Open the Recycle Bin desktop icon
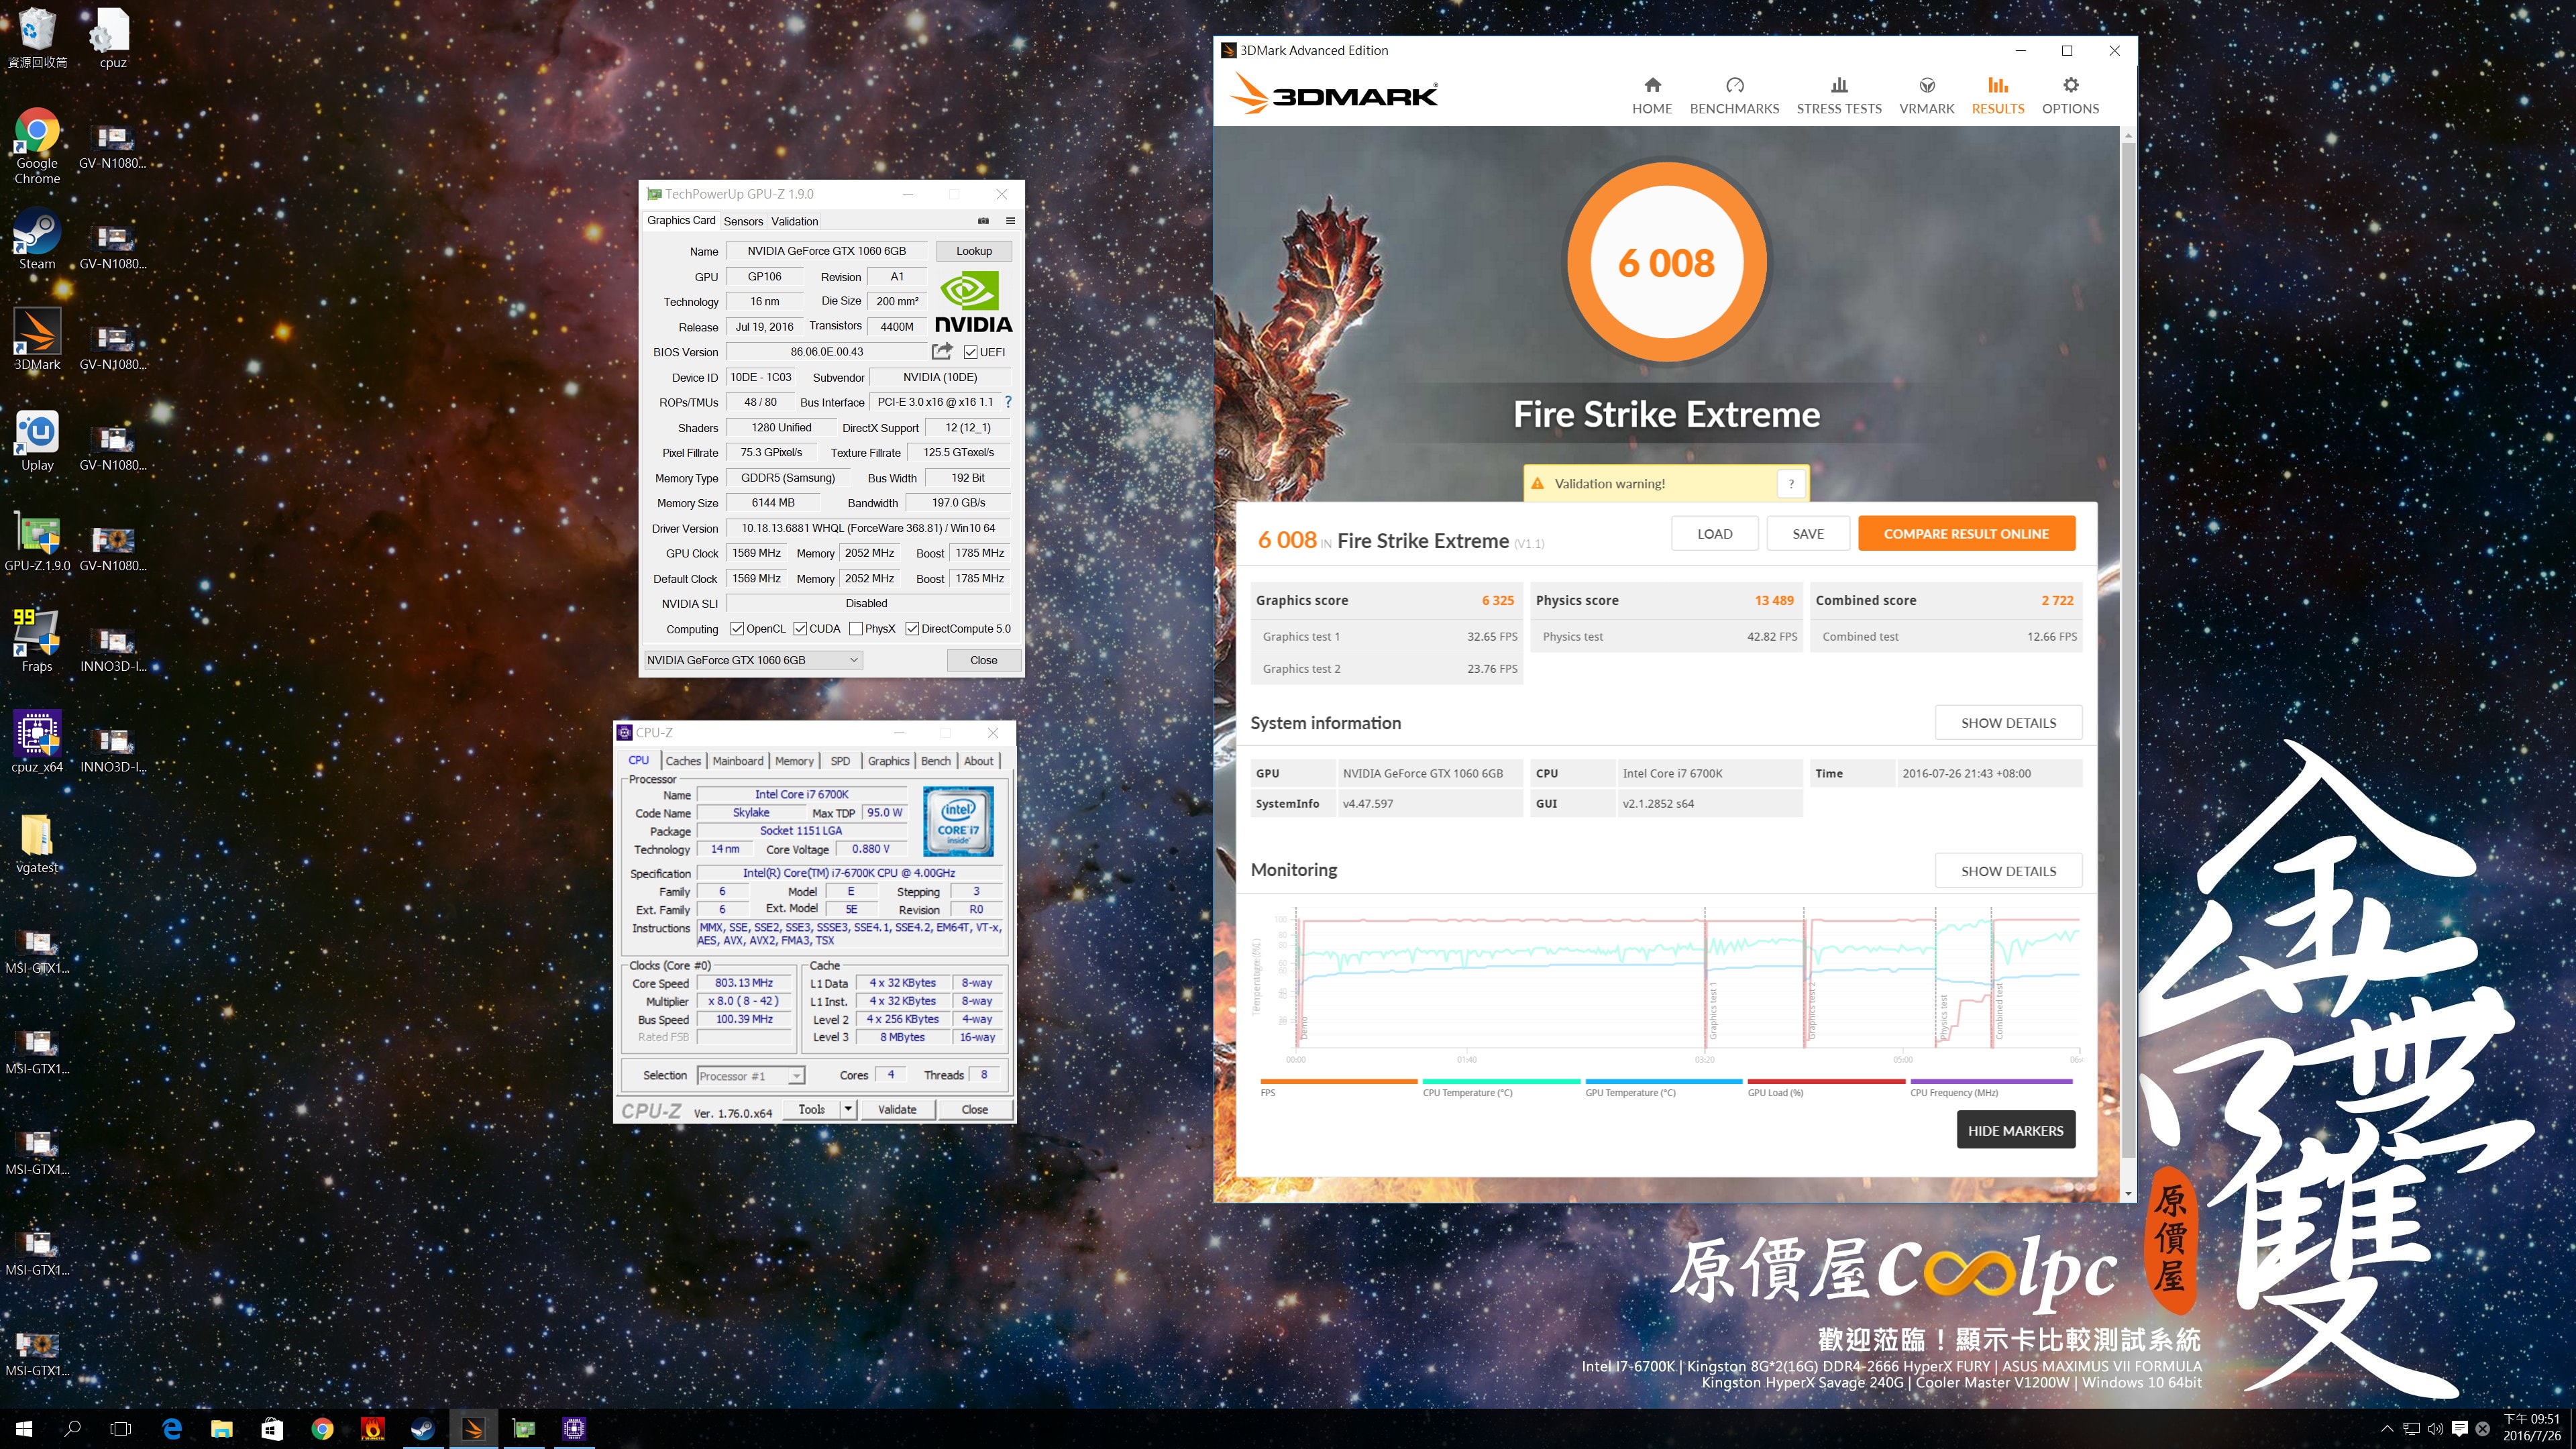Viewport: 2576px width, 1449px height. [x=37, y=38]
